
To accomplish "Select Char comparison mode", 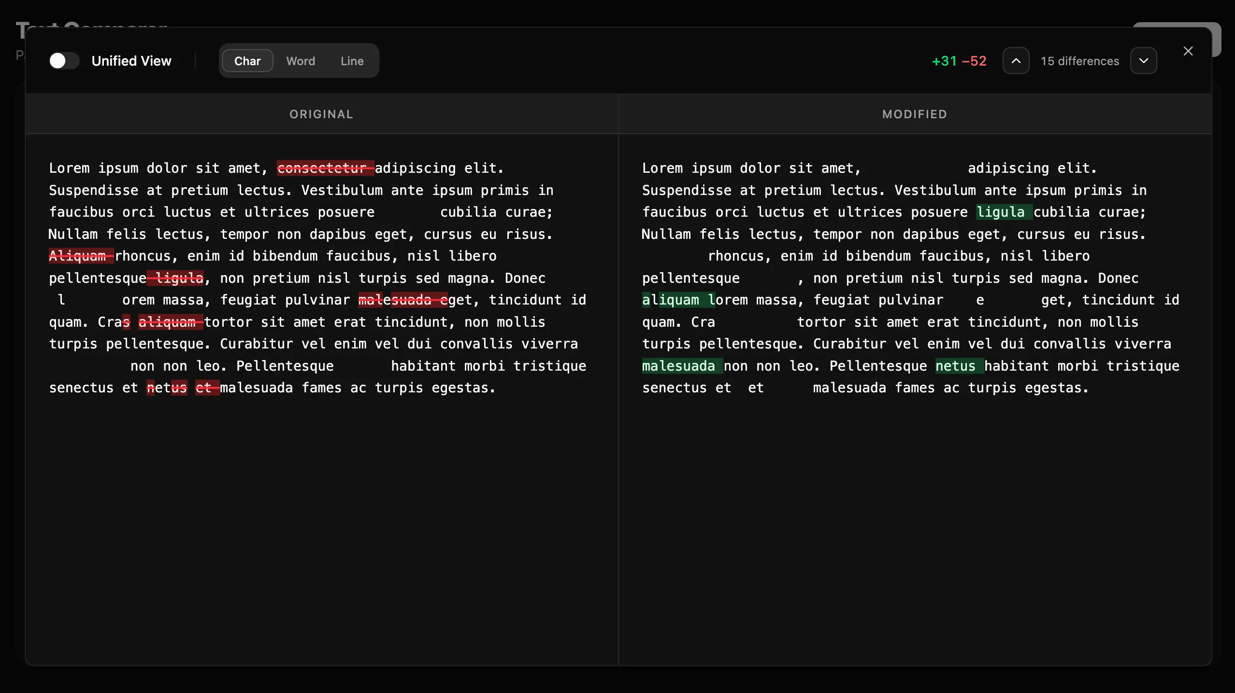I will coord(247,61).
